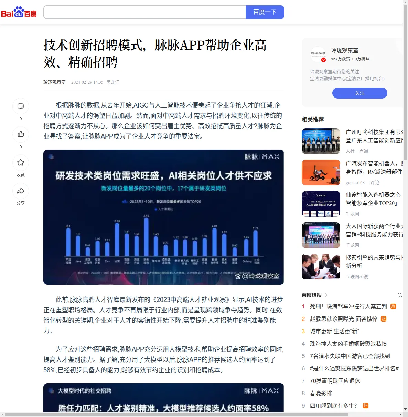Click the publish date 2024-02-29 14:35

87,82
